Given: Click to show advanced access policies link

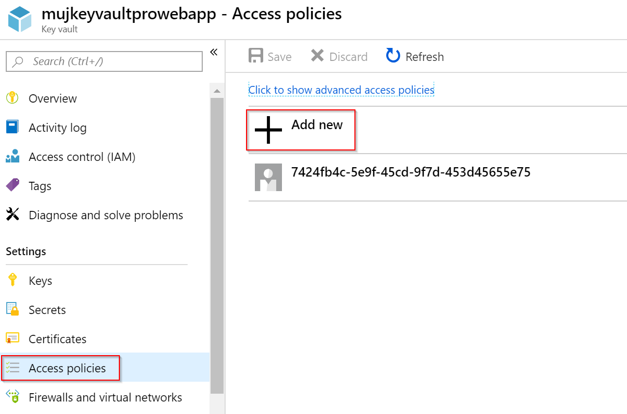Looking at the screenshot, I should [x=341, y=90].
